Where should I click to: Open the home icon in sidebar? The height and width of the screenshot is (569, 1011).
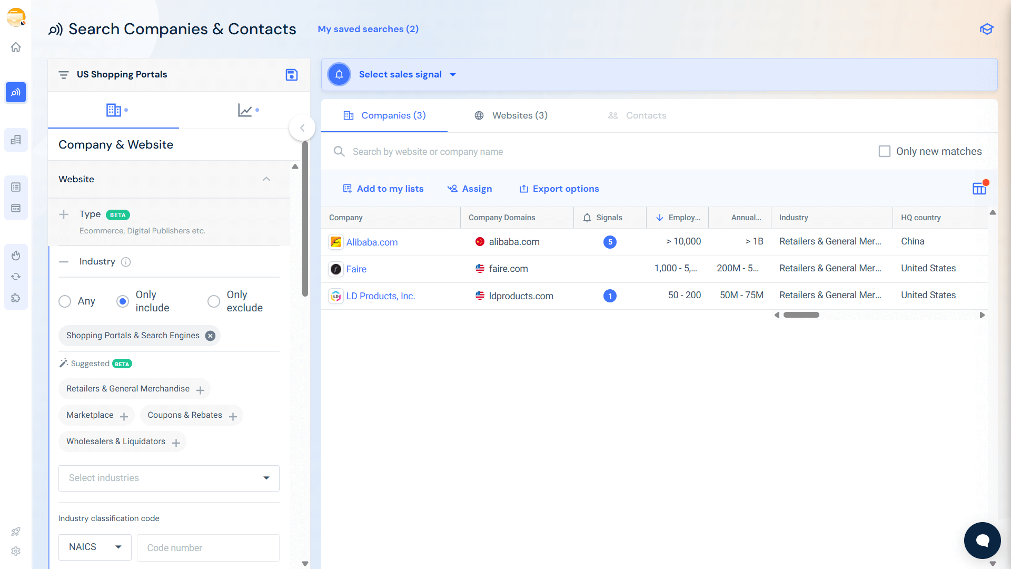[16, 47]
